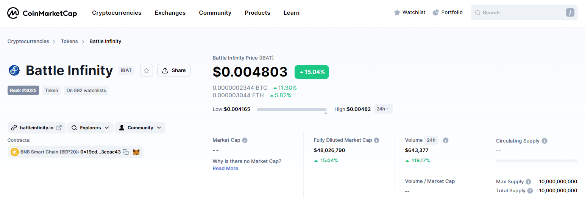Click the BNB Smart Chain logo icon

coord(15,152)
